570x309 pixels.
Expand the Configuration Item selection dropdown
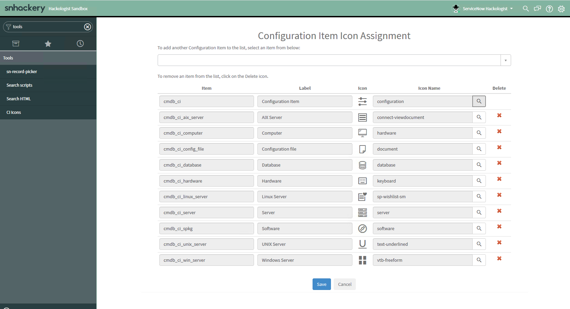click(506, 60)
